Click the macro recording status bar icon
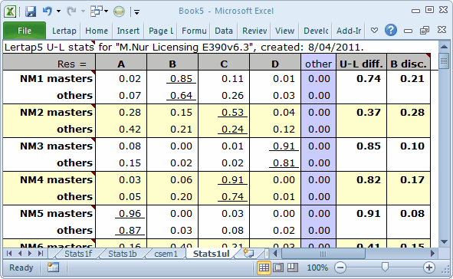Viewport: 453px width, 279px height. coord(53,268)
